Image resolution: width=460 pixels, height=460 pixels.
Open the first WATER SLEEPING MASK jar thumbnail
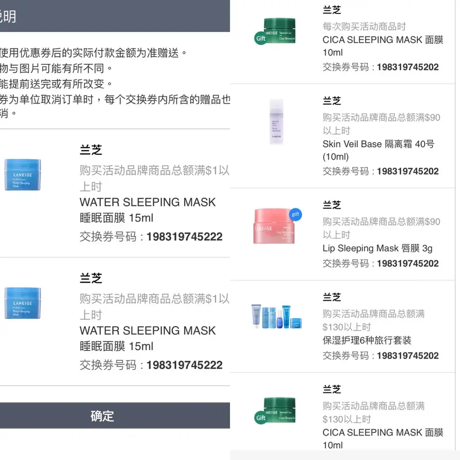(23, 175)
